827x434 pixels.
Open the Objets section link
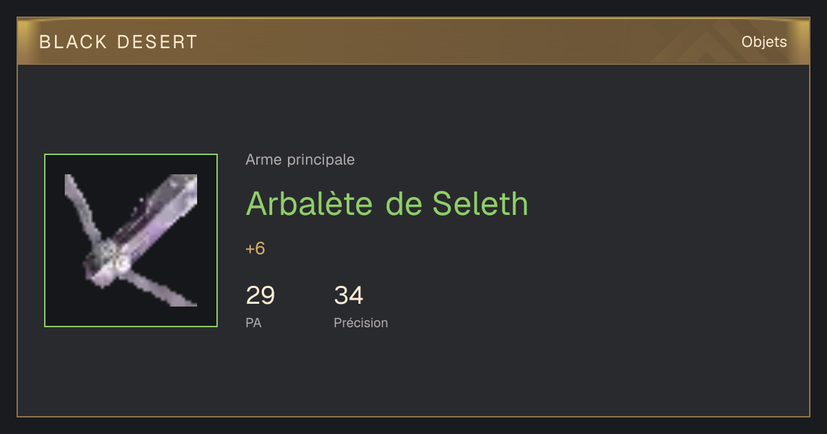coord(764,42)
